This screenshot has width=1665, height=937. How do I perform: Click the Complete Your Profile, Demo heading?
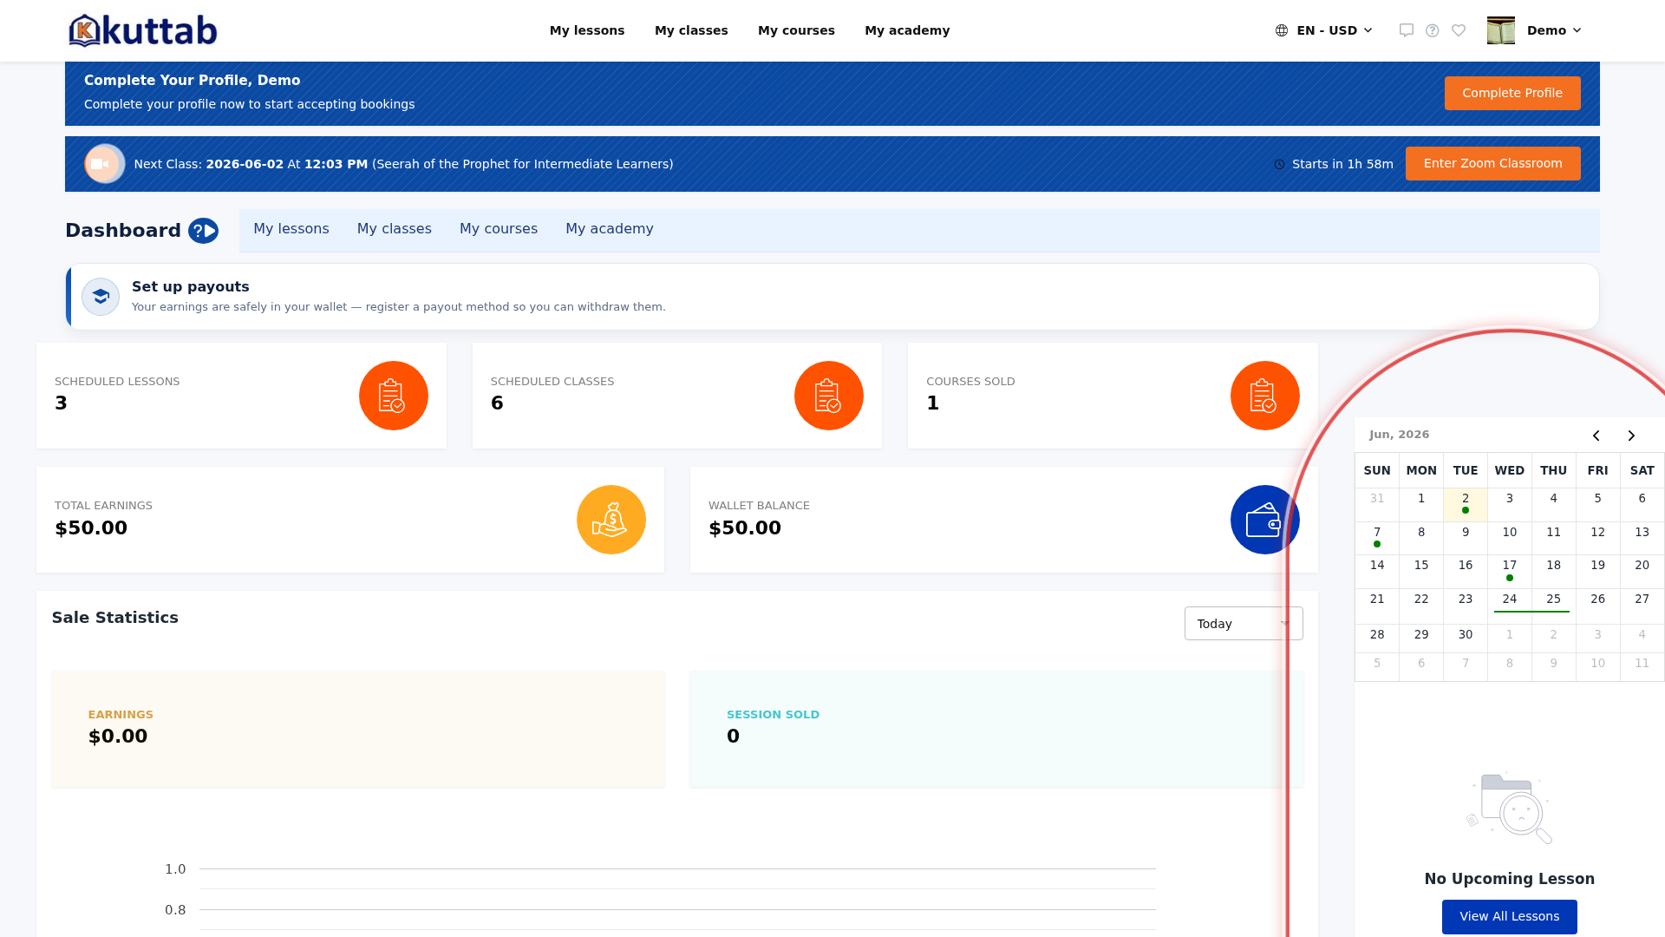coord(193,80)
